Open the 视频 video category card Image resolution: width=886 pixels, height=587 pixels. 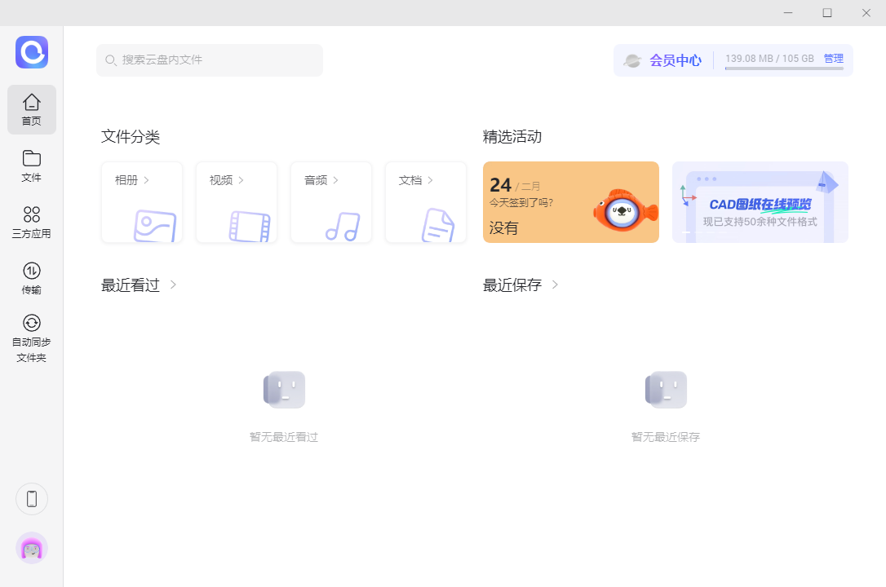coord(237,203)
